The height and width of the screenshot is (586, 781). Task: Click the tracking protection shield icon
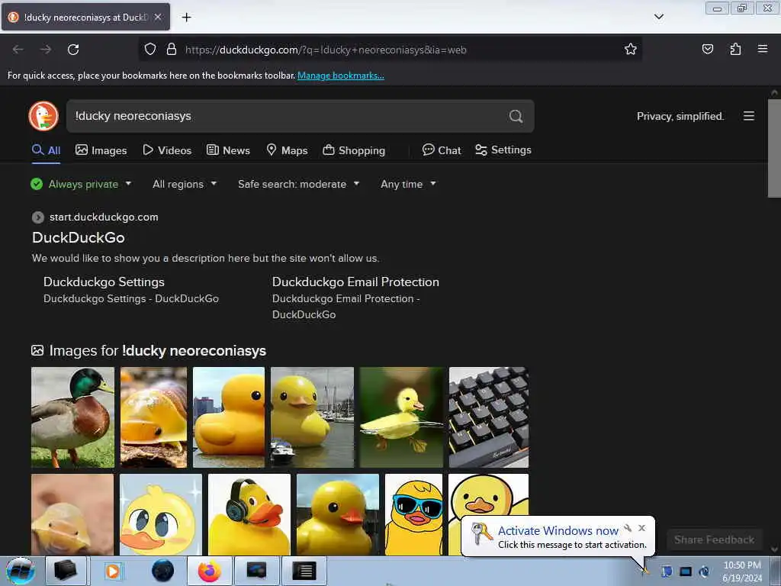tap(150, 50)
